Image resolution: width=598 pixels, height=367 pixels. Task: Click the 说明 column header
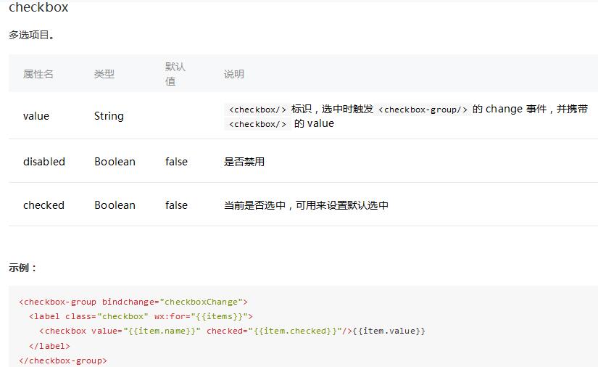coord(233,74)
